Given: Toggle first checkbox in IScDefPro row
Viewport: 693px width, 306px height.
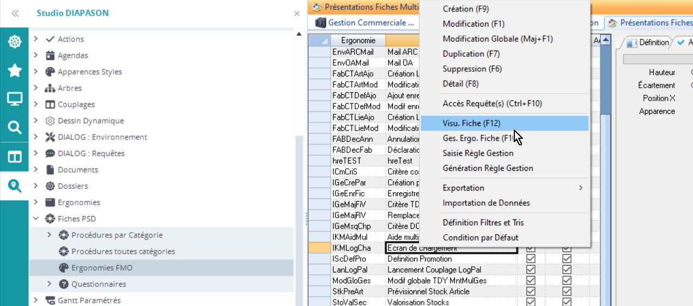Looking at the screenshot, I should click(531, 259).
